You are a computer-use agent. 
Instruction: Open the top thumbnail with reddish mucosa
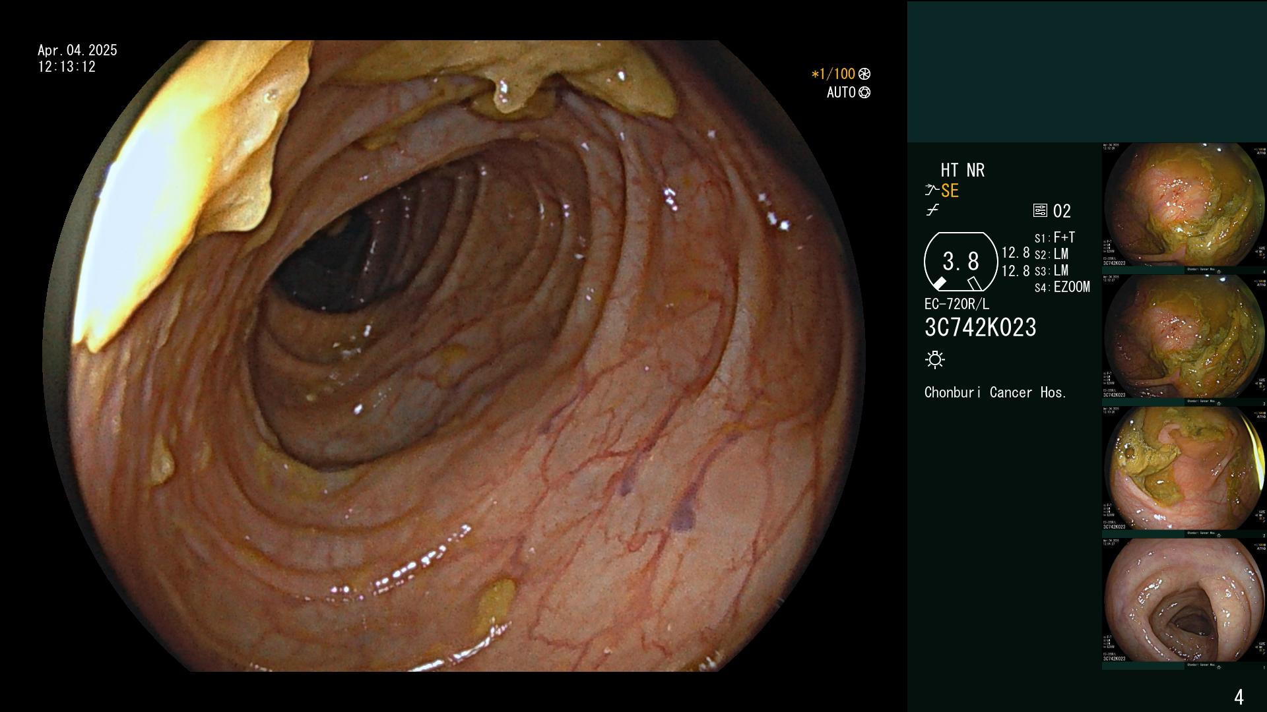[1184, 206]
